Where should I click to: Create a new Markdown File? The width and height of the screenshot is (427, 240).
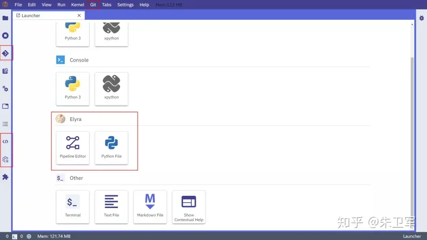(x=150, y=207)
